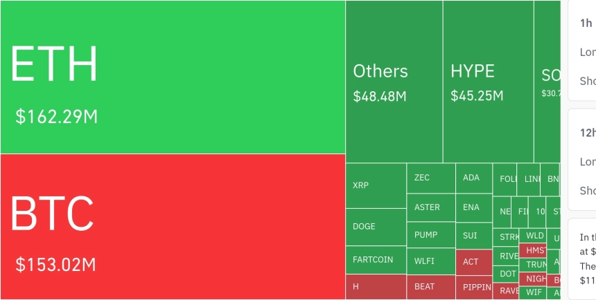Select the red BTC heatmap block
Viewport: 596px width, 300px height.
click(x=173, y=227)
